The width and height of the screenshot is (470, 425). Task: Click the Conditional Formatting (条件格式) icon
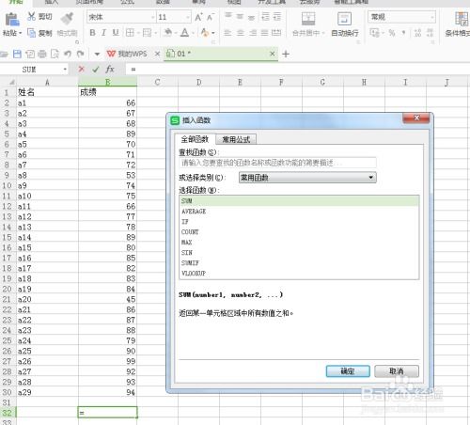(x=462, y=19)
